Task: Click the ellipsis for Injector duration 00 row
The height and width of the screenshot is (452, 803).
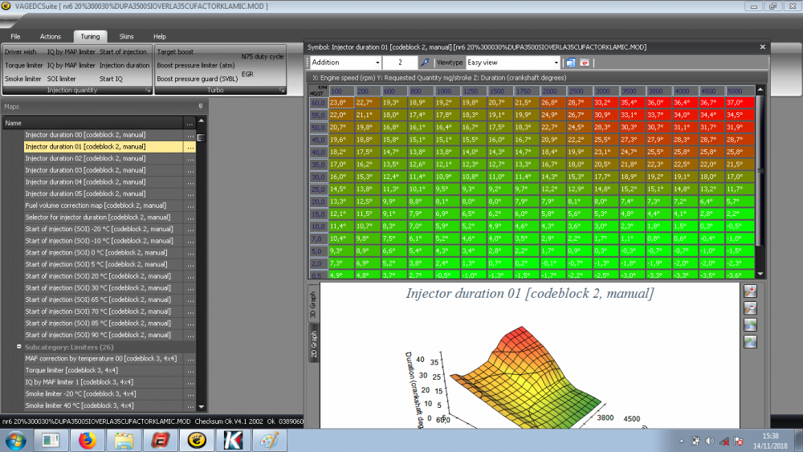Action: coord(190,135)
